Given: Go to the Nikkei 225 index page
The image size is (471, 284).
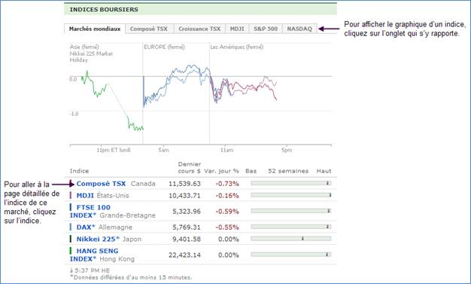Looking at the screenshot, I should pyautogui.click(x=98, y=239).
